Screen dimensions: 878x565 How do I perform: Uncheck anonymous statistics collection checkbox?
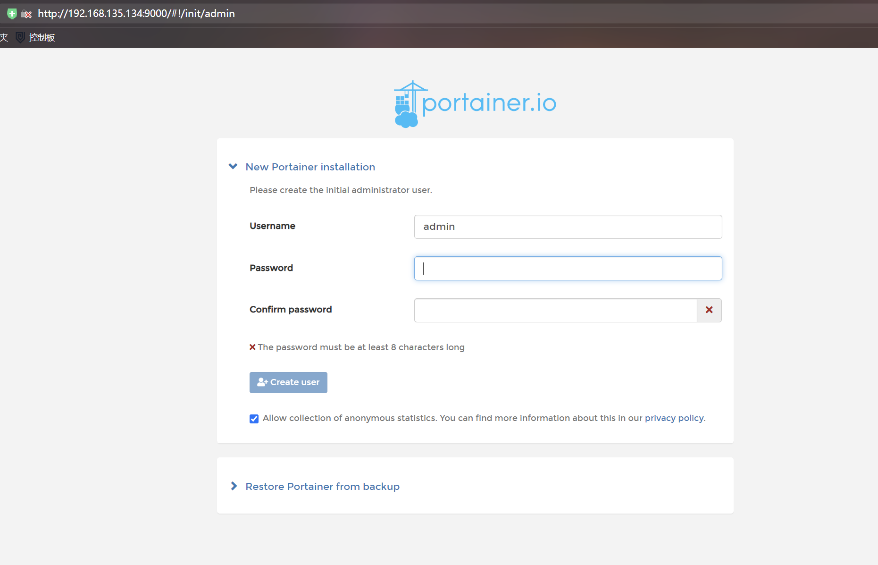click(x=254, y=419)
